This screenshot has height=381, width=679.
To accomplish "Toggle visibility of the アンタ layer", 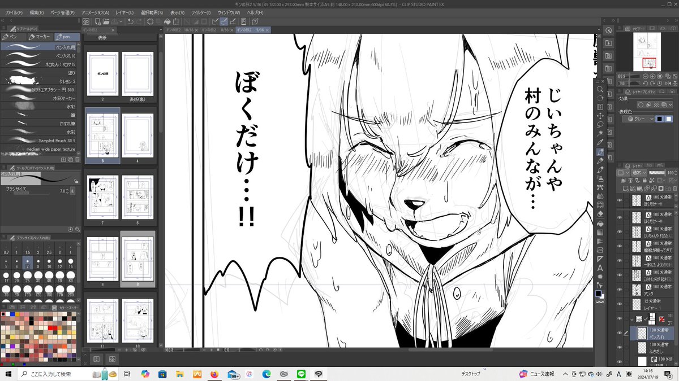I will pos(621,290).
